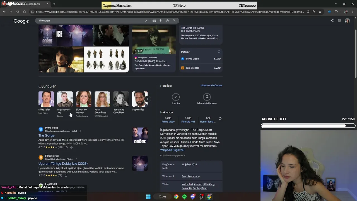Open Samantha Coughlan cast photo
The image size is (357, 201).
click(121, 99)
